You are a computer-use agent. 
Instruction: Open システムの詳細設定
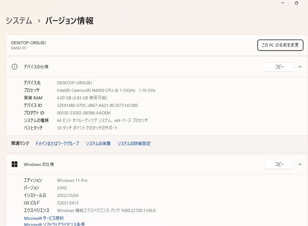[x=134, y=143]
